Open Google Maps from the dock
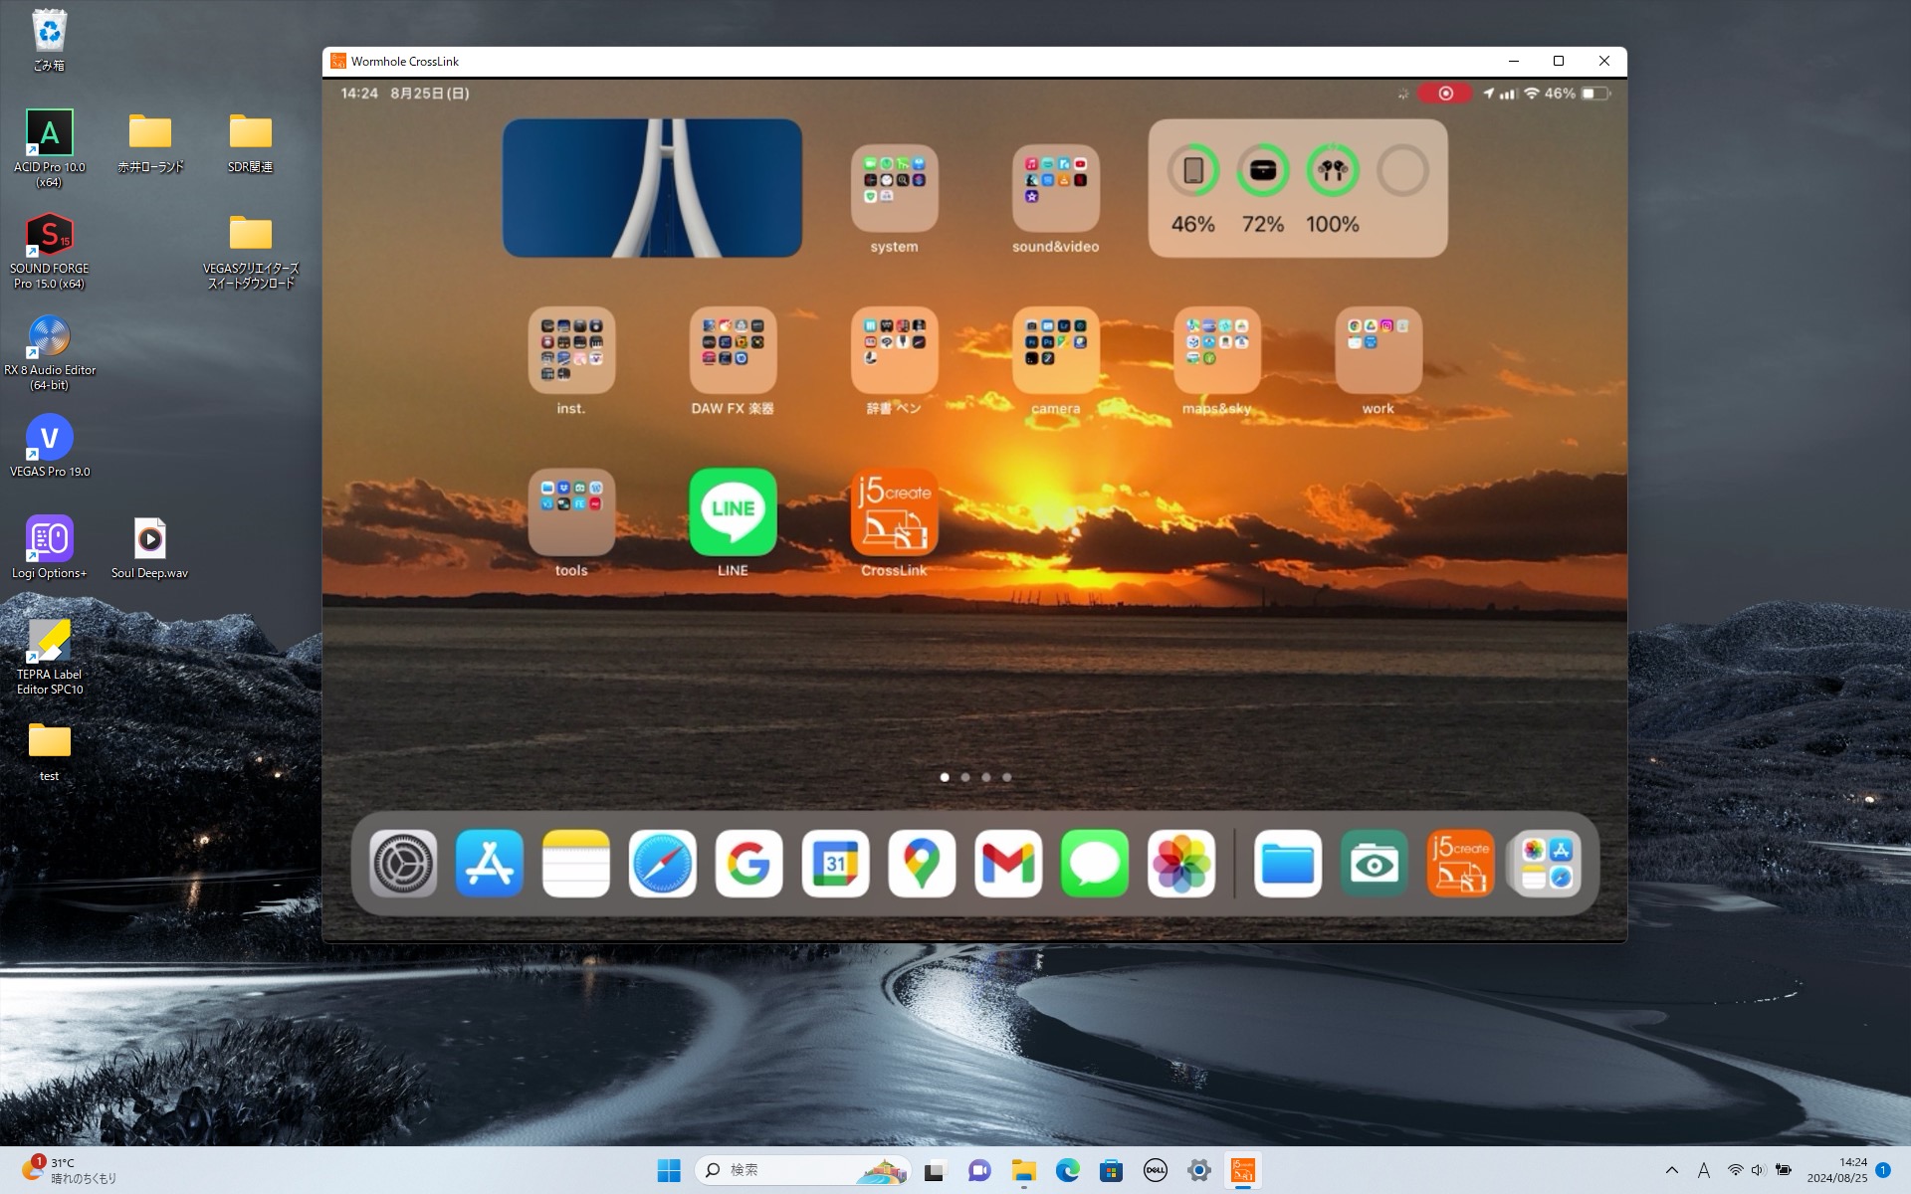Screen dimensions: 1911x1194 pos(921,864)
